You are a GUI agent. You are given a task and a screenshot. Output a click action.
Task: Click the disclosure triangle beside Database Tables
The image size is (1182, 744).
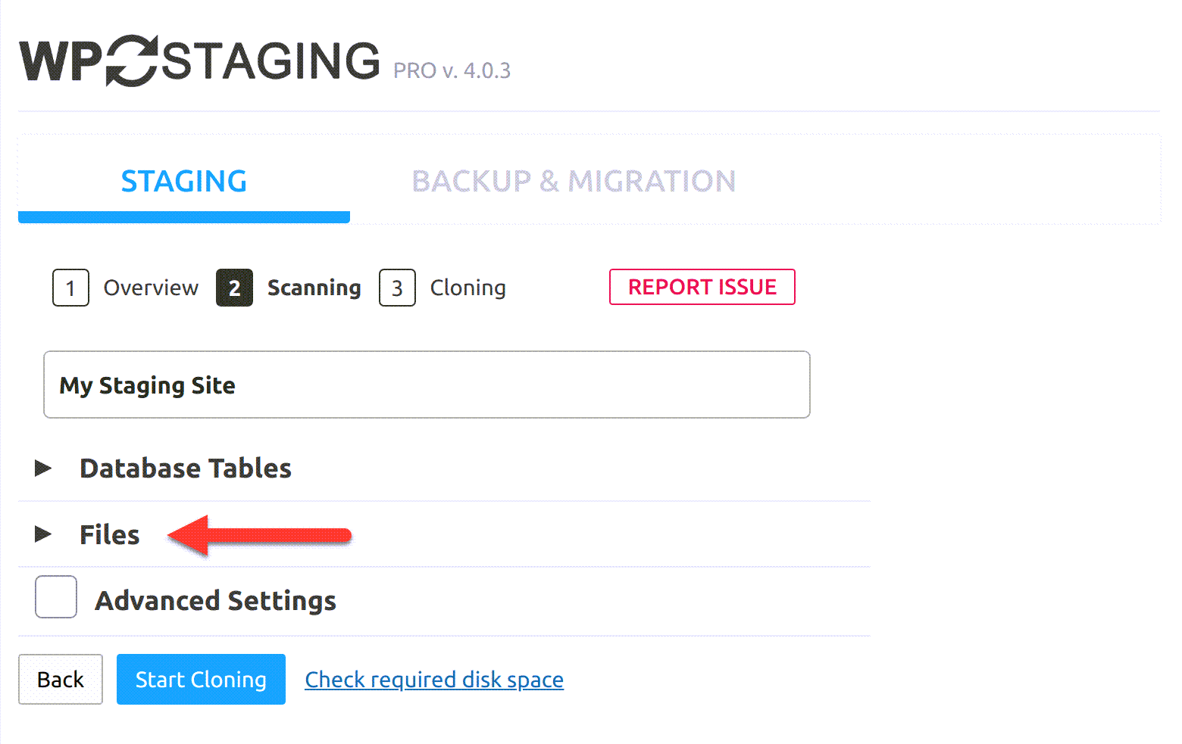[x=43, y=468]
